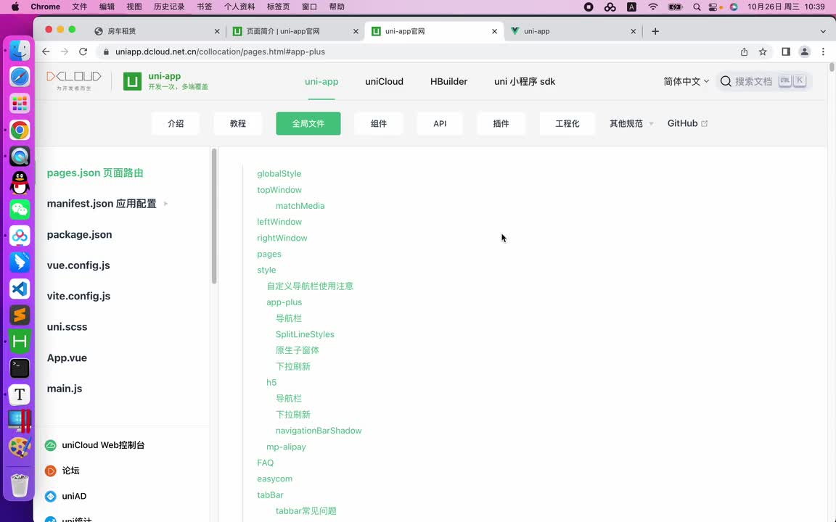Click the address bar URL

click(220, 51)
